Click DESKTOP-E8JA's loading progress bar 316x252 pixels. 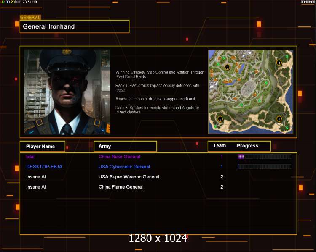(x=265, y=167)
